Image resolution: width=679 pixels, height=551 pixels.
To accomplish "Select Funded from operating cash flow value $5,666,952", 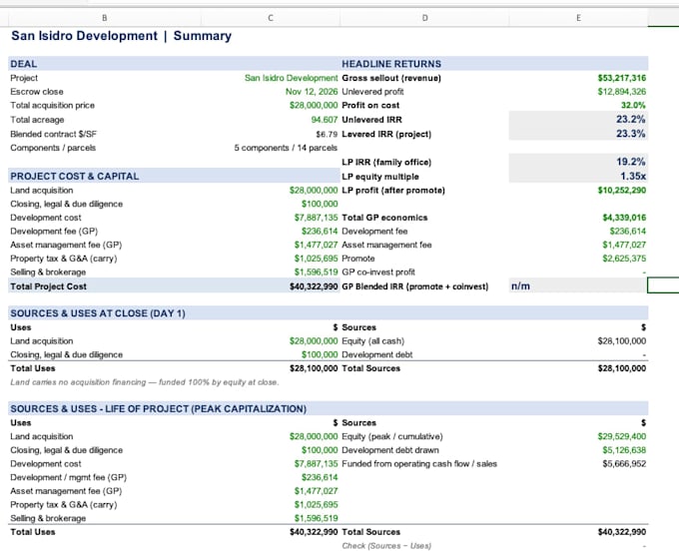I will (x=623, y=463).
